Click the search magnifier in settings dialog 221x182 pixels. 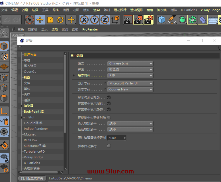pos(218,48)
